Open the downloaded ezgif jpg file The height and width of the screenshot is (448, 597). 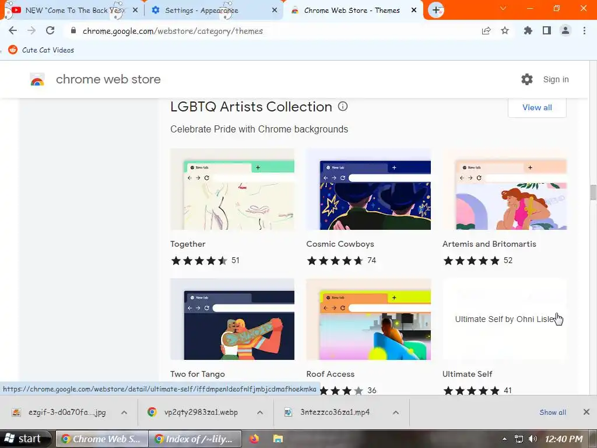pyautogui.click(x=61, y=412)
